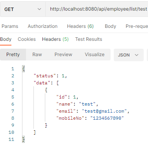Open the request Body tab
Image resolution: width=148 pixels, height=146 pixels.
point(110,26)
